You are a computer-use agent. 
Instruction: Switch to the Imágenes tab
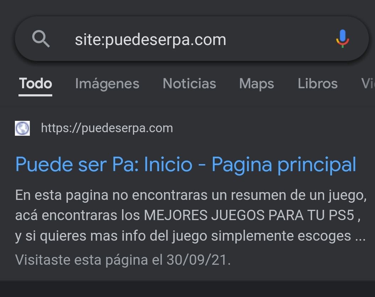click(x=107, y=84)
